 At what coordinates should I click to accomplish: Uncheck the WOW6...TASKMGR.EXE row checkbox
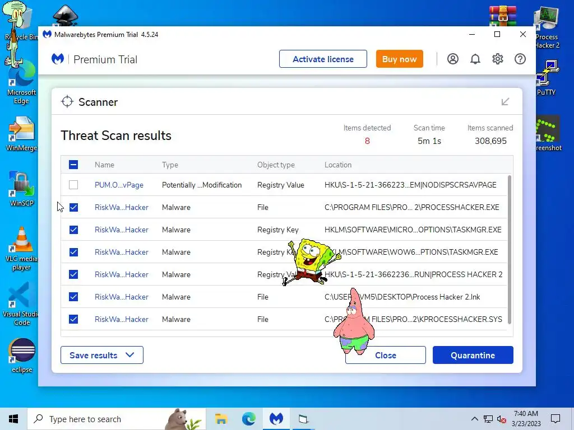click(x=73, y=252)
